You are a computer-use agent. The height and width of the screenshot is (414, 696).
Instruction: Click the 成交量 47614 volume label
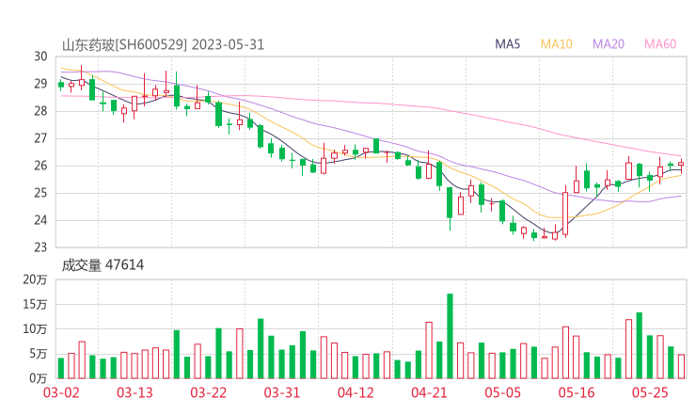(103, 265)
